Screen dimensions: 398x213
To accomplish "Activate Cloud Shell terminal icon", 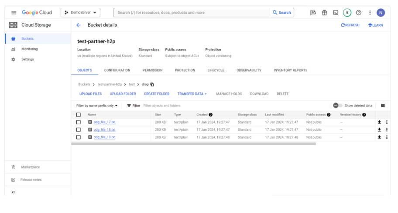I will point(336,13).
